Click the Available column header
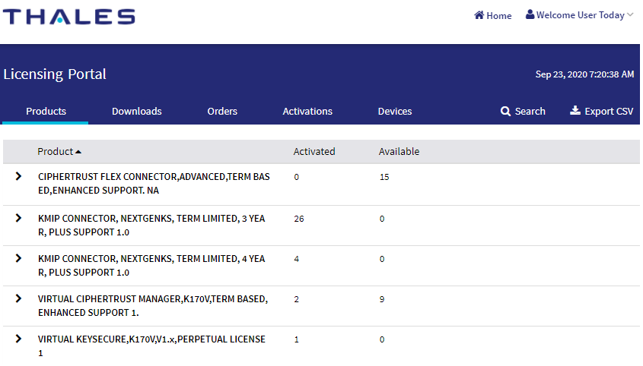The width and height of the screenshot is (643, 366). [399, 151]
